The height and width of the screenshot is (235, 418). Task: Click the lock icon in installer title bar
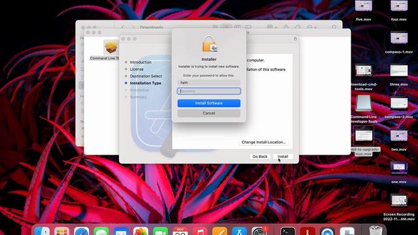pyautogui.click(x=295, y=39)
